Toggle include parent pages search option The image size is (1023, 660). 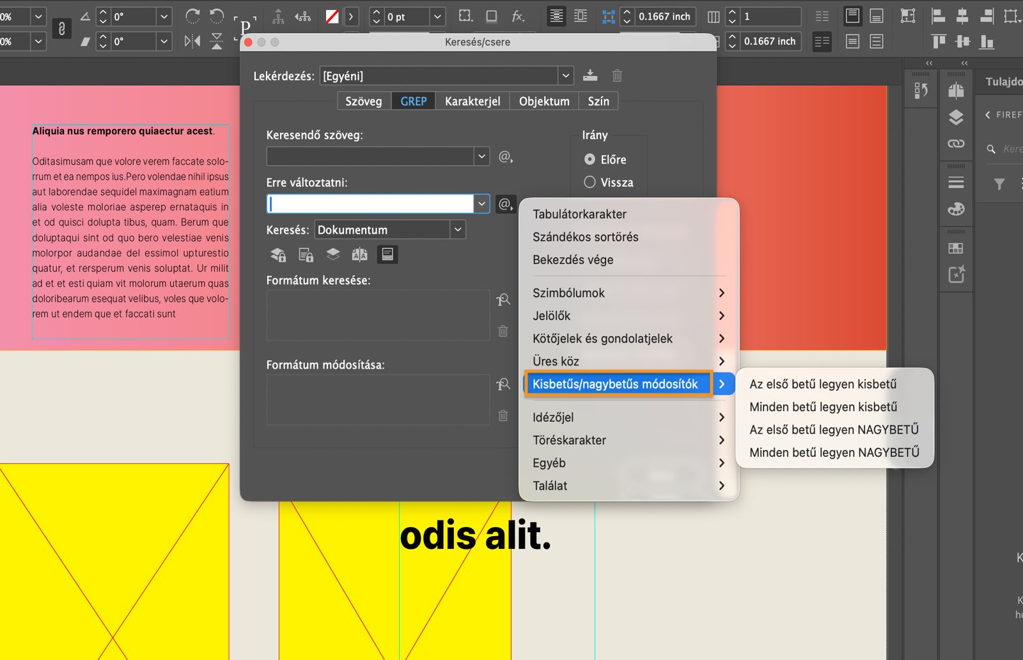pos(360,255)
